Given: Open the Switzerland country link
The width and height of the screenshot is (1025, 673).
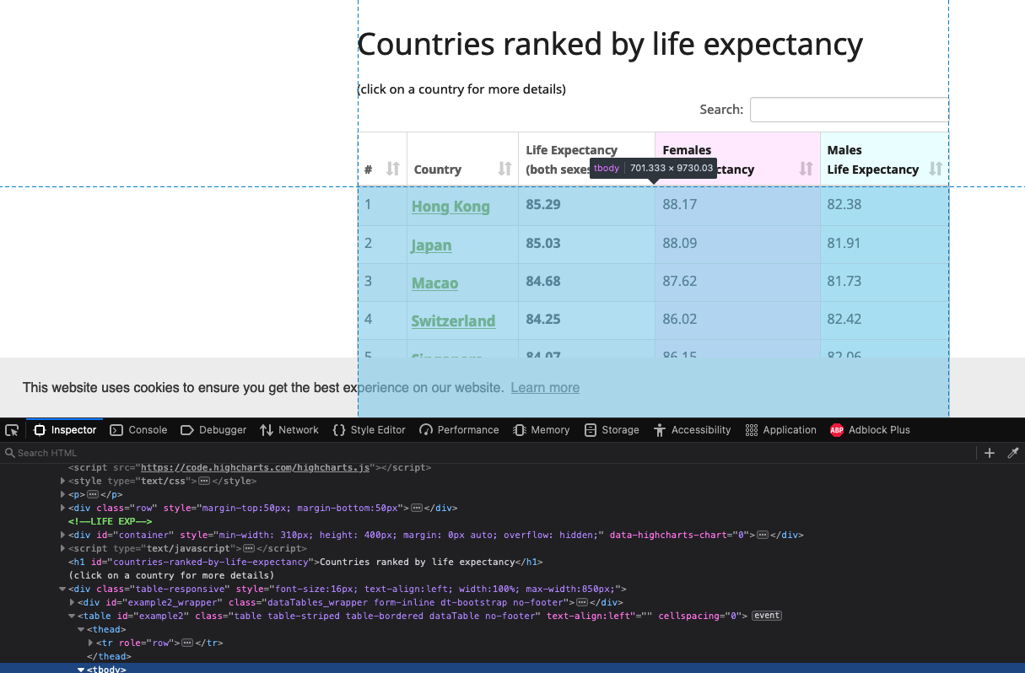Looking at the screenshot, I should point(453,321).
